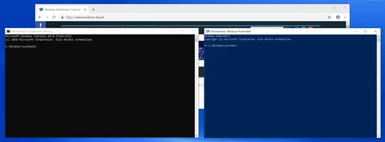Click scroll-up arrow in Eingabeaufforderung scrollbar
This screenshot has height=142, width=385.
tap(196, 36)
